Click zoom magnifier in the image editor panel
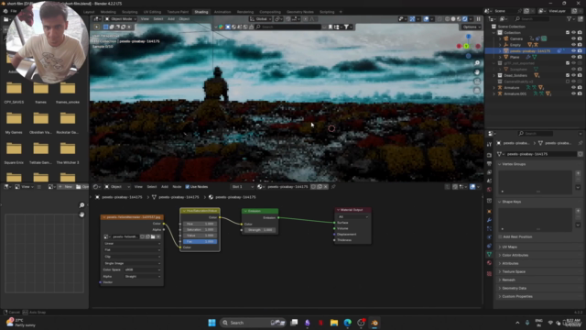Image resolution: width=586 pixels, height=330 pixels. point(81,205)
